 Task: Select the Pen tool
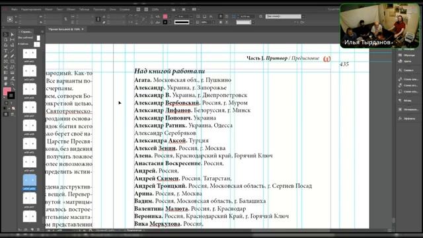(x=6, y=56)
